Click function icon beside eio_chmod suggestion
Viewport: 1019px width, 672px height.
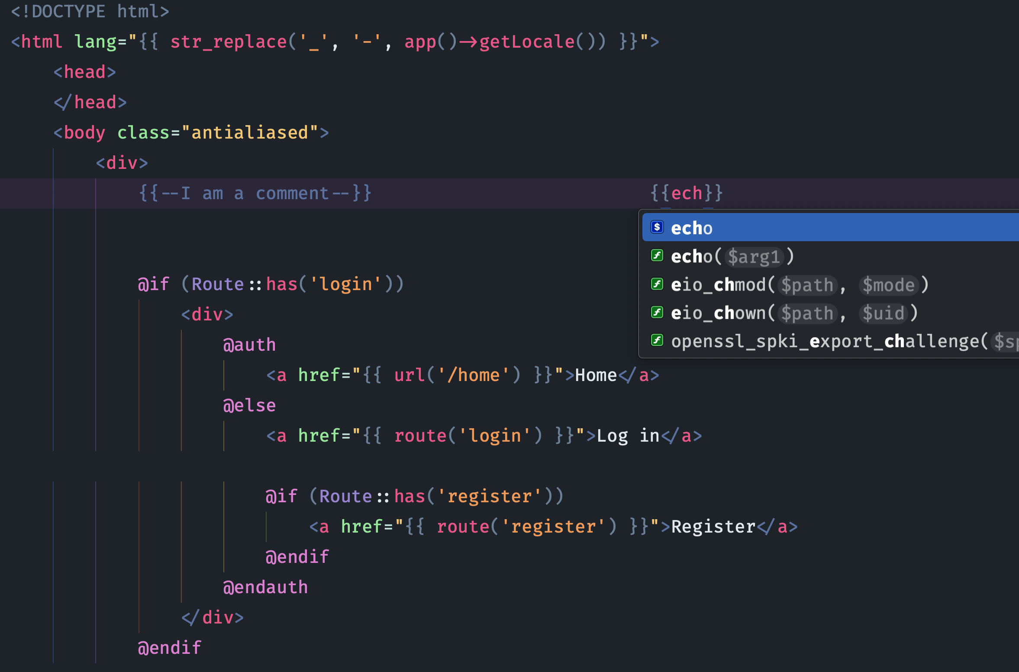pyautogui.click(x=657, y=284)
